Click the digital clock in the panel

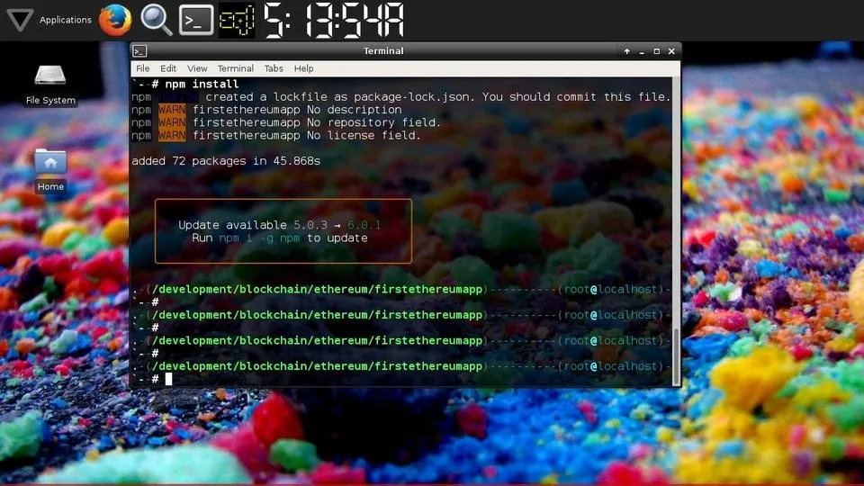pyautogui.click(x=334, y=21)
